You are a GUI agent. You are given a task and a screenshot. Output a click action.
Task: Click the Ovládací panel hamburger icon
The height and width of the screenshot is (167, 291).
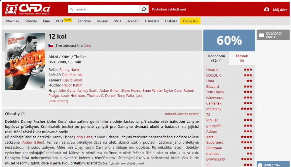tap(261, 35)
